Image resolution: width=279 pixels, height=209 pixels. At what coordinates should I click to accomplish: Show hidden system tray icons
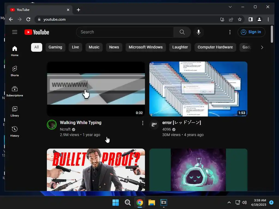(x=229, y=202)
